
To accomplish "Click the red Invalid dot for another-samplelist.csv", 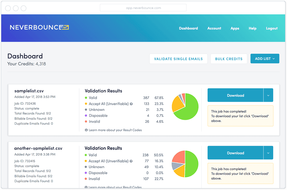I will point(86,178).
